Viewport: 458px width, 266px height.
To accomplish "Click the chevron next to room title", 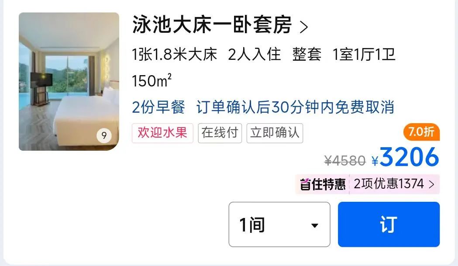I will point(304,27).
